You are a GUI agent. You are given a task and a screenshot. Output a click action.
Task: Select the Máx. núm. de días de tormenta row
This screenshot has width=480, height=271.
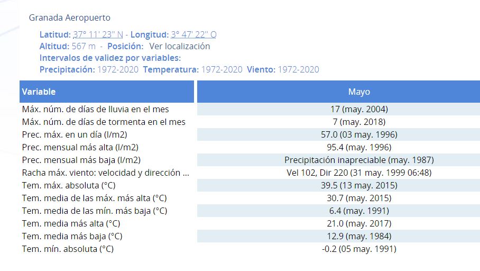(x=250, y=122)
